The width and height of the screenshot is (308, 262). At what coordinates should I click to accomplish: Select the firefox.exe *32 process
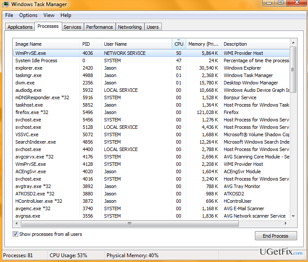tap(151, 112)
